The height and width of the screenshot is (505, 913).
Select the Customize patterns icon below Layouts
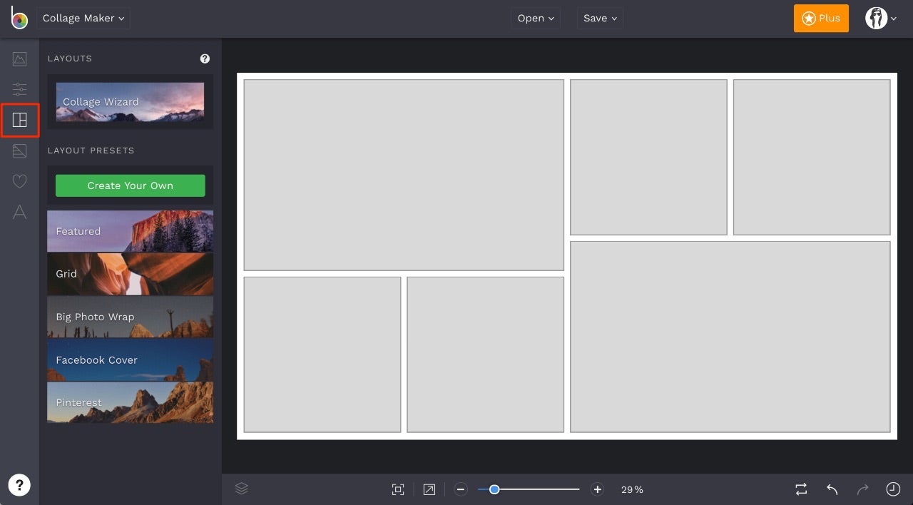19,151
